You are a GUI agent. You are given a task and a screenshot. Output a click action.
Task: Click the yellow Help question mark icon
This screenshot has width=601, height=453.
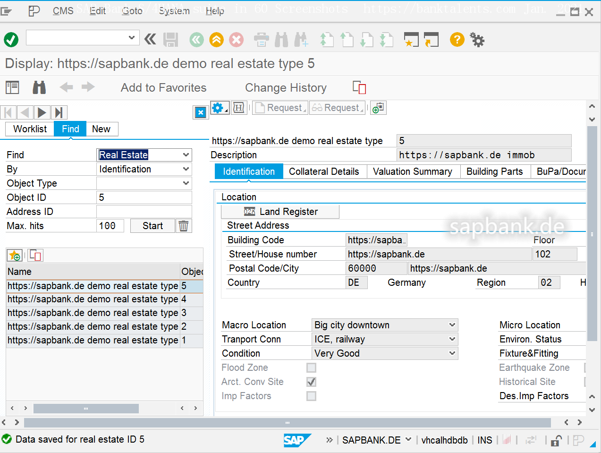coord(457,40)
